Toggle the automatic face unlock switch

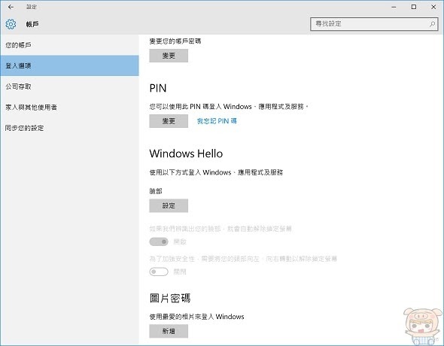click(159, 241)
